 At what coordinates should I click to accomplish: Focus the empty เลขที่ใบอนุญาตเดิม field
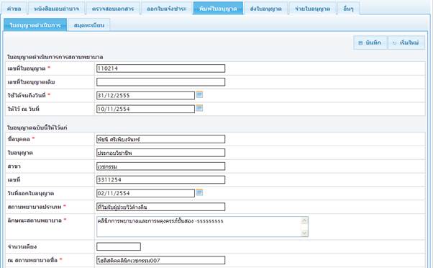(160, 82)
